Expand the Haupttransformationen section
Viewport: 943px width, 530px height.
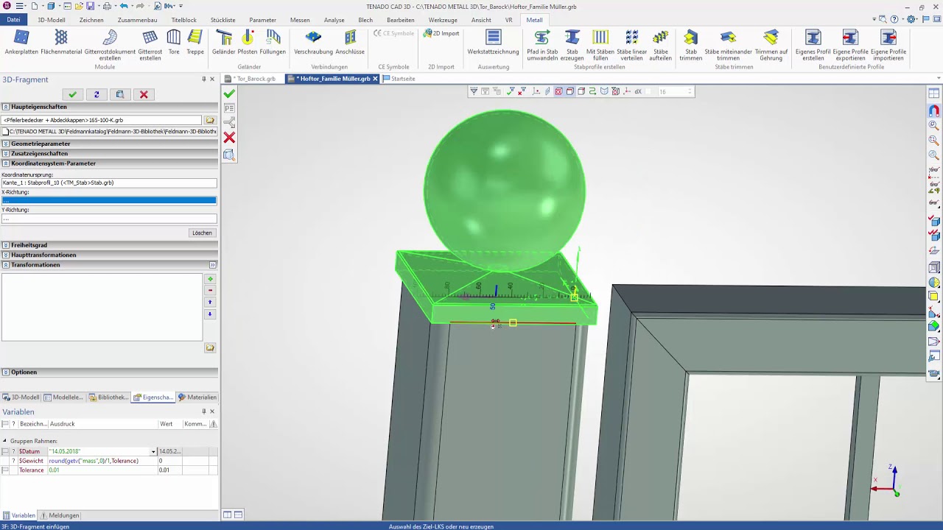(6, 255)
